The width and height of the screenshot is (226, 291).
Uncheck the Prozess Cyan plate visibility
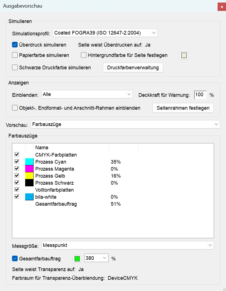point(17,162)
